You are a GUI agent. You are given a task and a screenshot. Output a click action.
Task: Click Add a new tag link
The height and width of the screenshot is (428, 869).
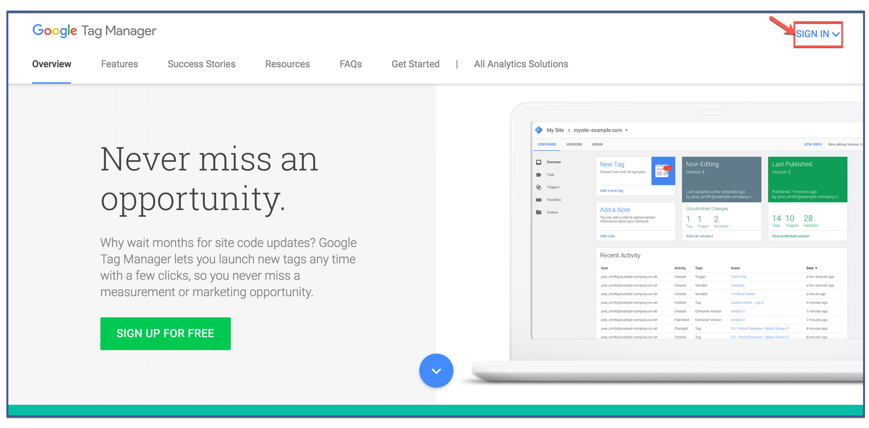click(611, 191)
